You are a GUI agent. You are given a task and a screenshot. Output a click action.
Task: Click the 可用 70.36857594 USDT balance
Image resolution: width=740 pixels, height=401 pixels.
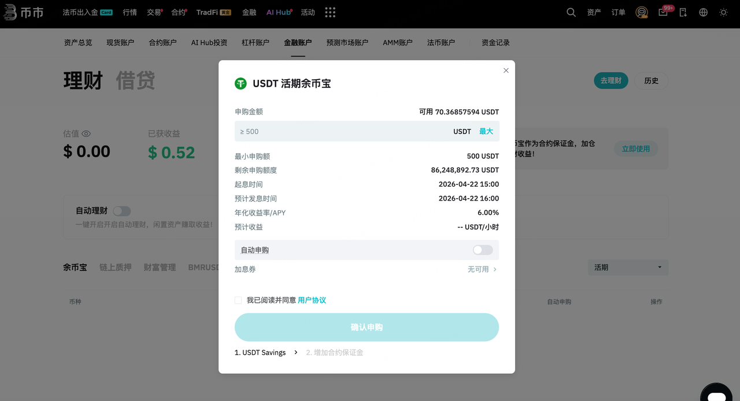(x=459, y=112)
